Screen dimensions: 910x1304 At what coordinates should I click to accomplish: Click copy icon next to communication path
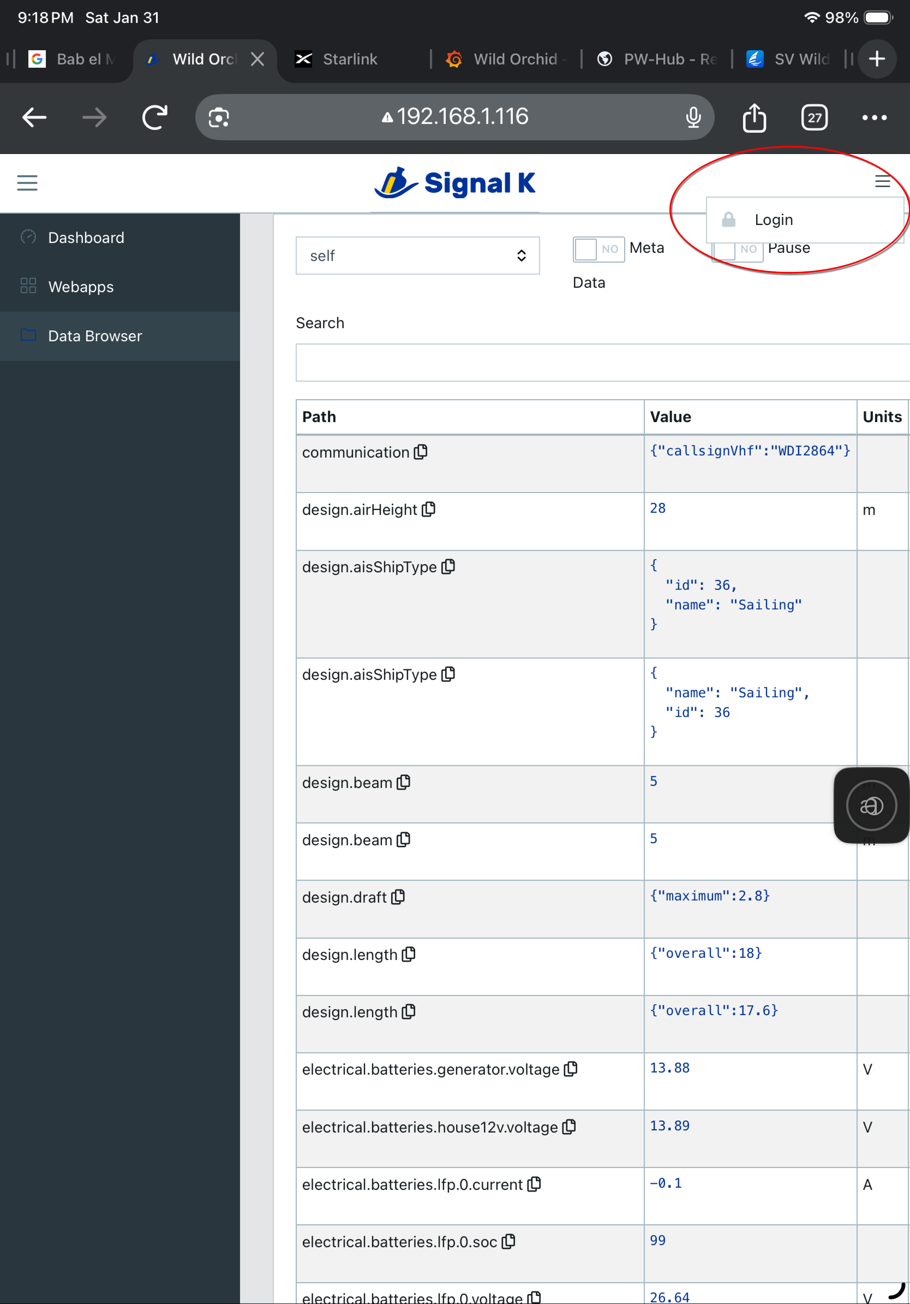[x=420, y=452]
